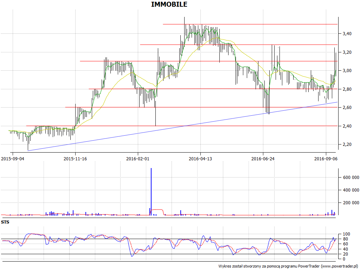Click the 0 level on STS axis
This screenshot has width=360, height=270.
(x=344, y=259)
